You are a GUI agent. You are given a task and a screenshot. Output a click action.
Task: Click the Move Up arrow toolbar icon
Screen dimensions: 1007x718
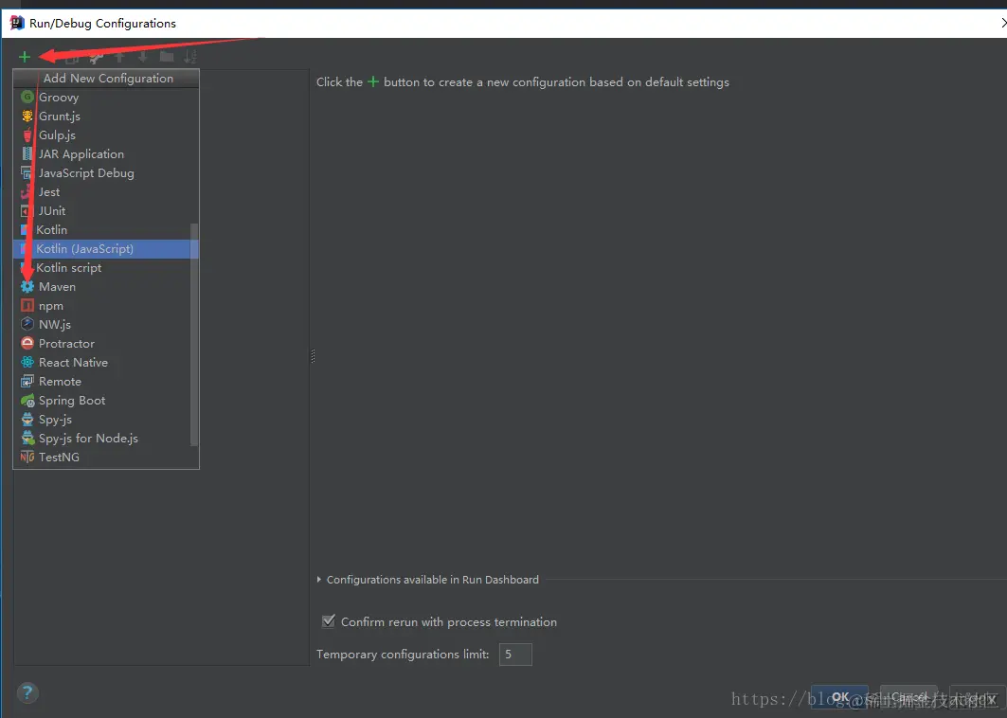click(119, 57)
